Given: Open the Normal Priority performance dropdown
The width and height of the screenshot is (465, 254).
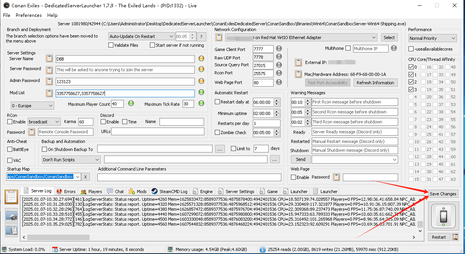Looking at the screenshot, I should click(433, 38).
